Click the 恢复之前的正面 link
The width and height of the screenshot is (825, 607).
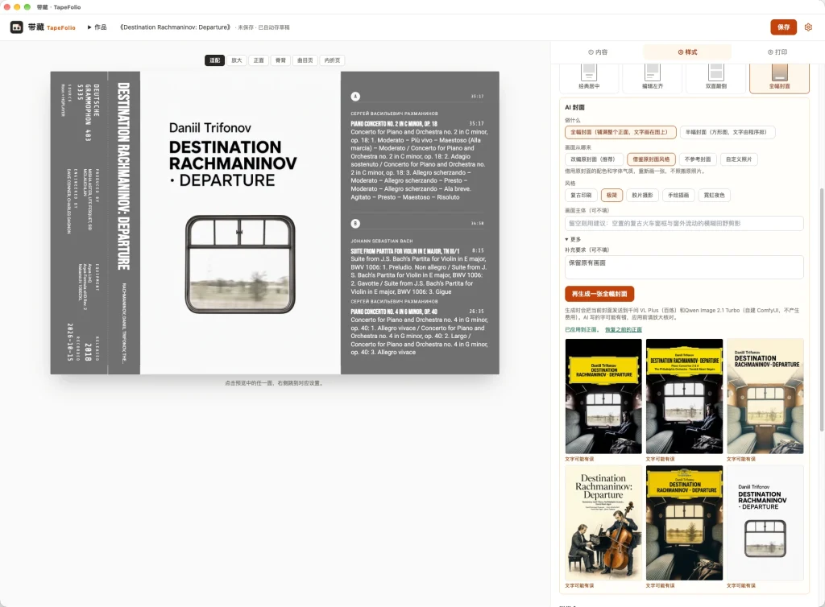624,329
